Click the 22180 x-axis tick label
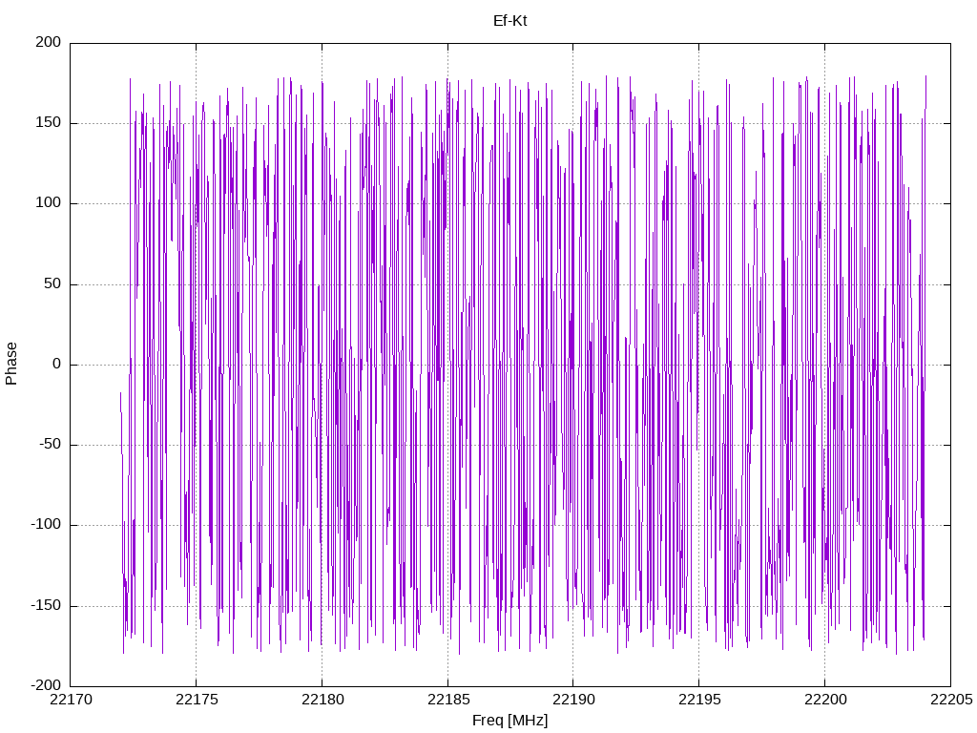The width and height of the screenshot is (977, 733). pyautogui.click(x=322, y=700)
